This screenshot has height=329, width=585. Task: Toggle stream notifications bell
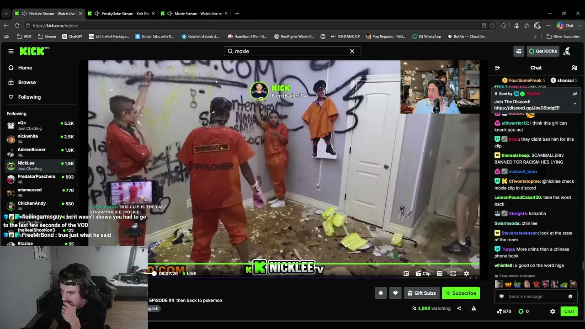381,293
